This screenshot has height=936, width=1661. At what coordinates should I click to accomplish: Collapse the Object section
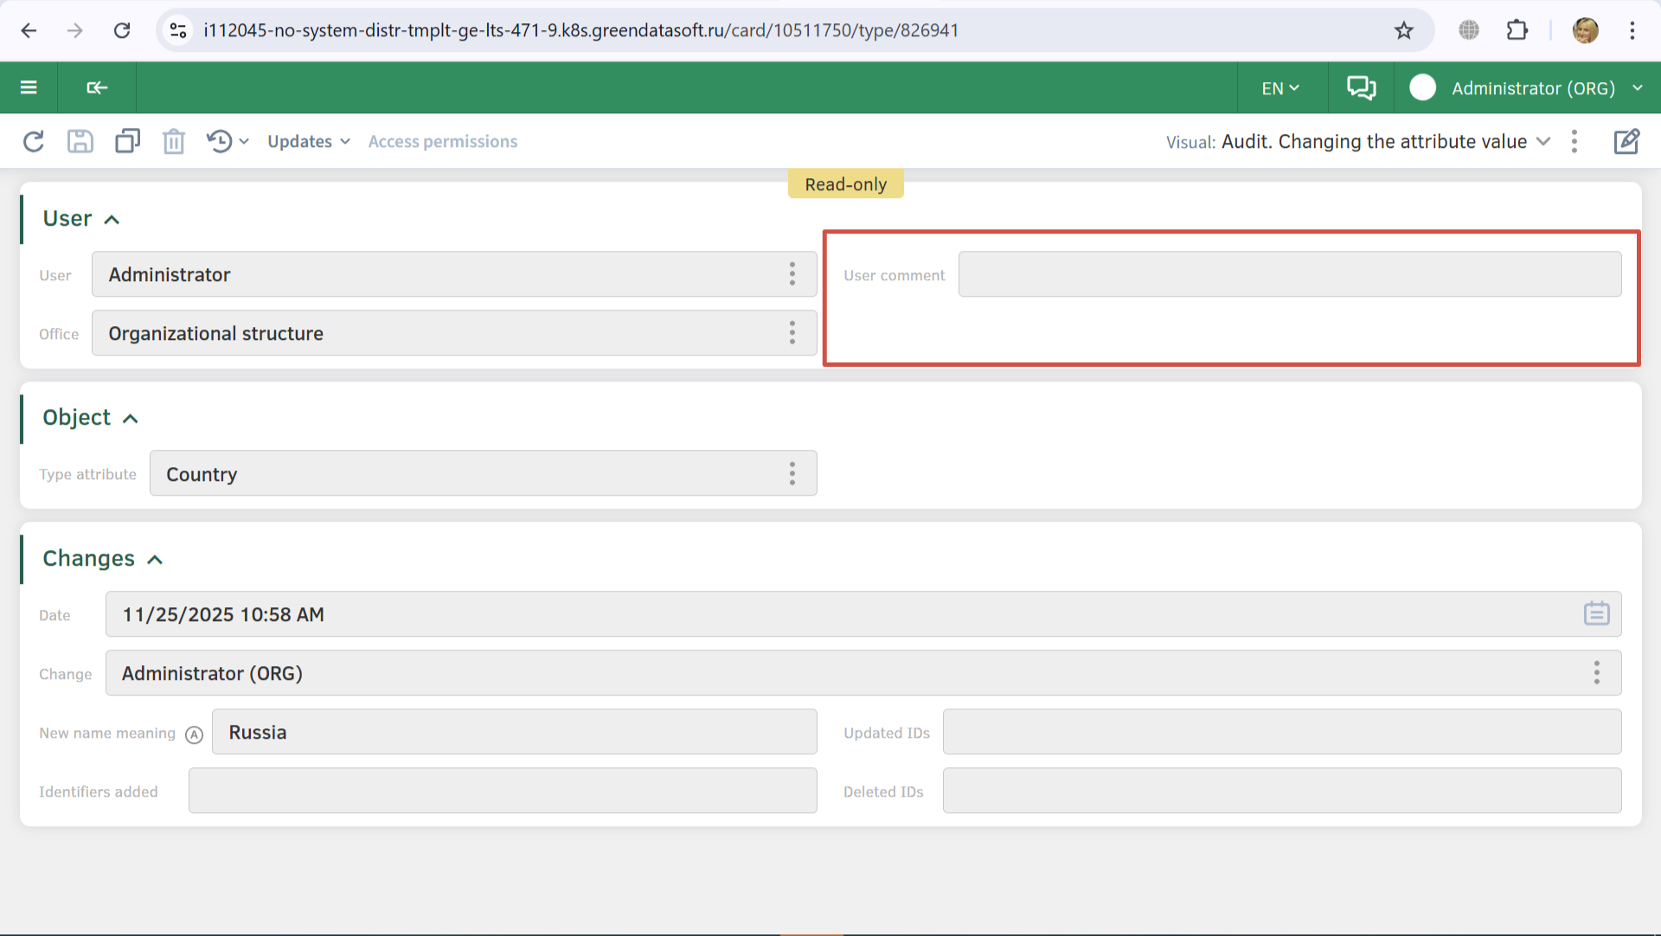tap(131, 419)
